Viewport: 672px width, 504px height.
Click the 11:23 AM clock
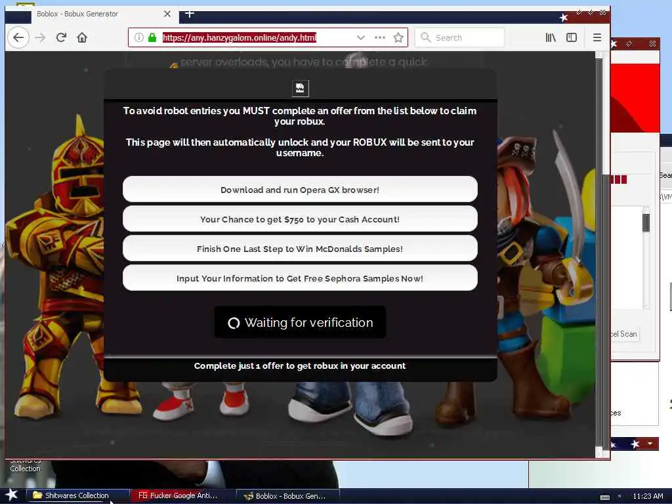(648, 496)
